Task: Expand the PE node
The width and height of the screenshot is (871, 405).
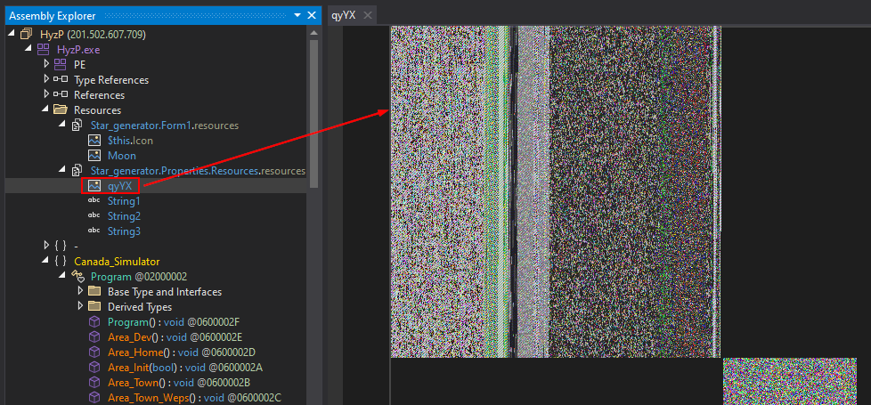Action: (46, 65)
